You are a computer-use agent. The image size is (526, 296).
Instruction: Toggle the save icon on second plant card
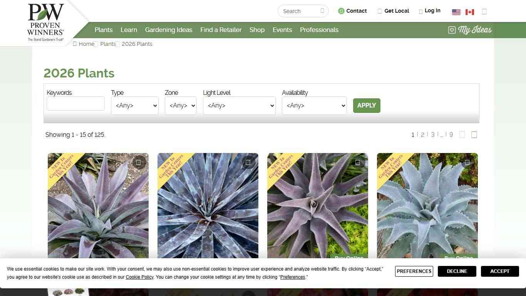(248, 162)
